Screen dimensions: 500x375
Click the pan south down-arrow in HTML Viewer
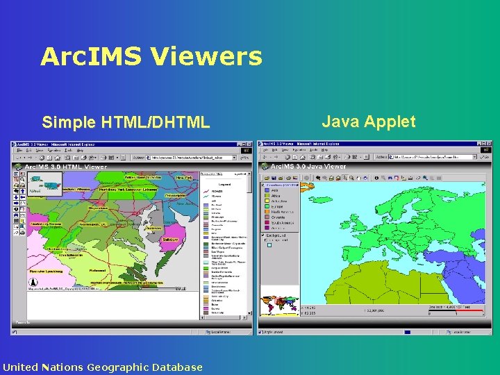[x=16, y=197]
